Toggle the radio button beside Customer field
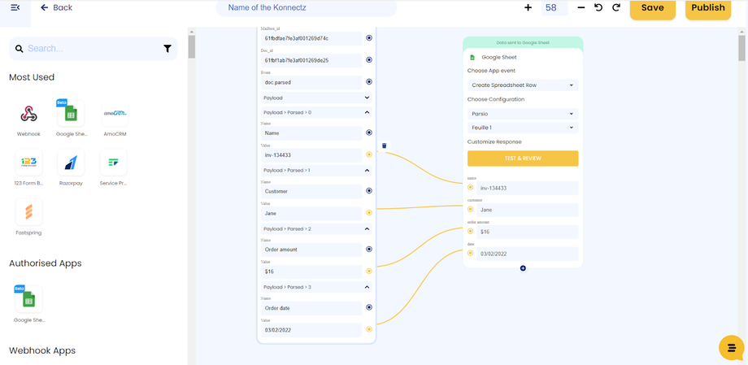The height and width of the screenshot is (365, 748). click(369, 191)
